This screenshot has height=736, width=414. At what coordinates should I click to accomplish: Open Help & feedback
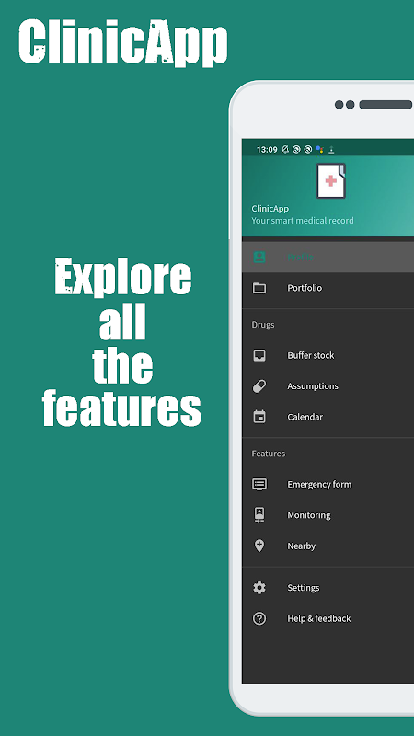tap(328, 618)
